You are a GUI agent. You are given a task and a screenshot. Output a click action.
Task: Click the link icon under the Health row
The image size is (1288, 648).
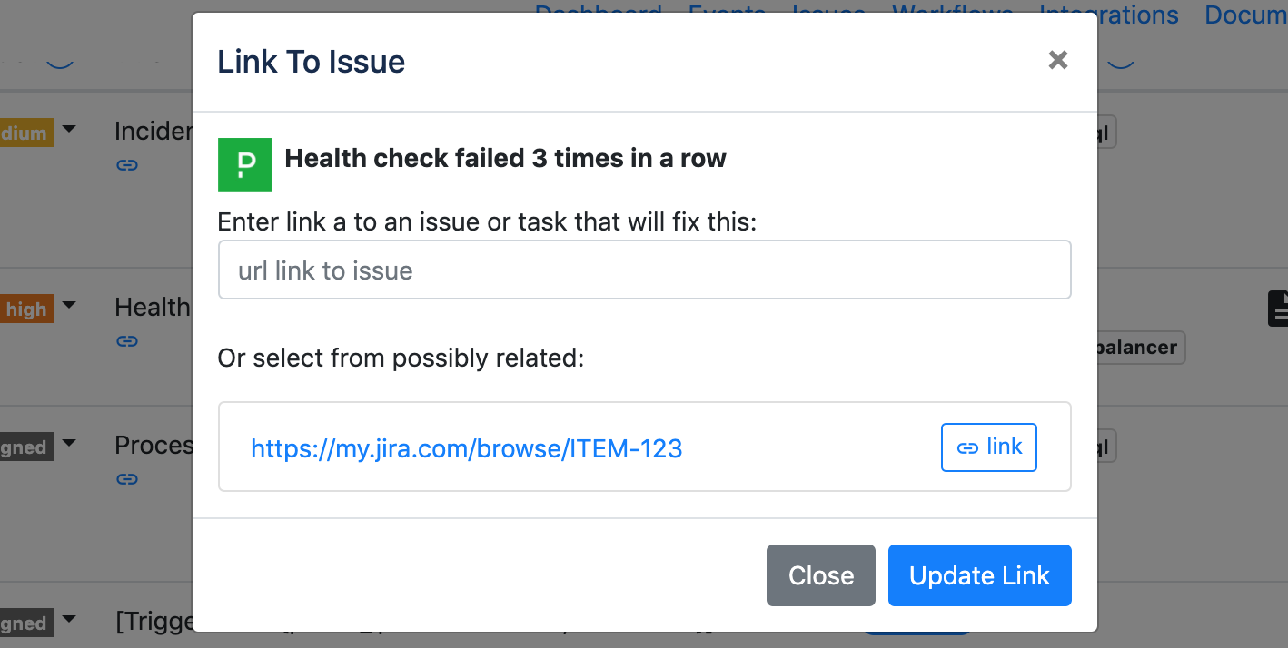pos(127,341)
